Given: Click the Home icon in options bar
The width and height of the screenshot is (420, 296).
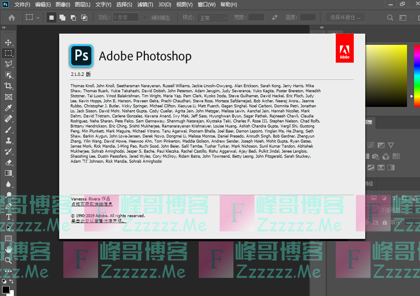Looking at the screenshot, I should coord(12,18).
